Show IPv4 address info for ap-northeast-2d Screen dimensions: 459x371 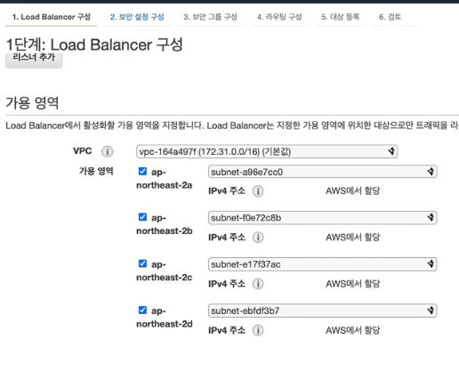click(258, 330)
